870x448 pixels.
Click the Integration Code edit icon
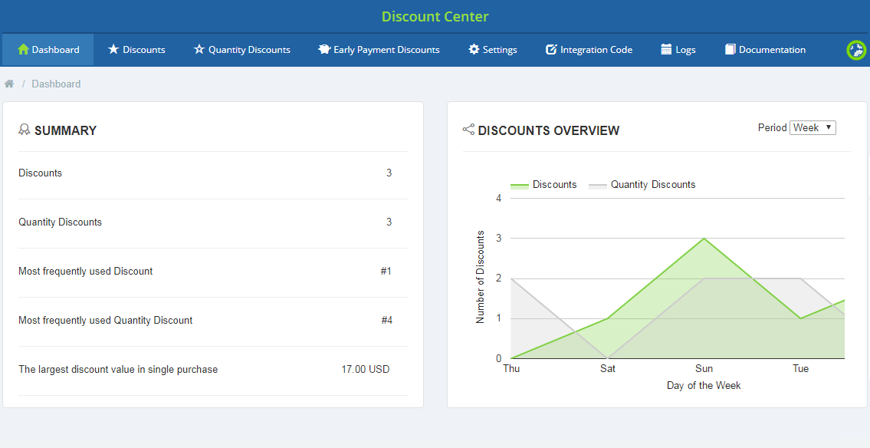point(551,50)
